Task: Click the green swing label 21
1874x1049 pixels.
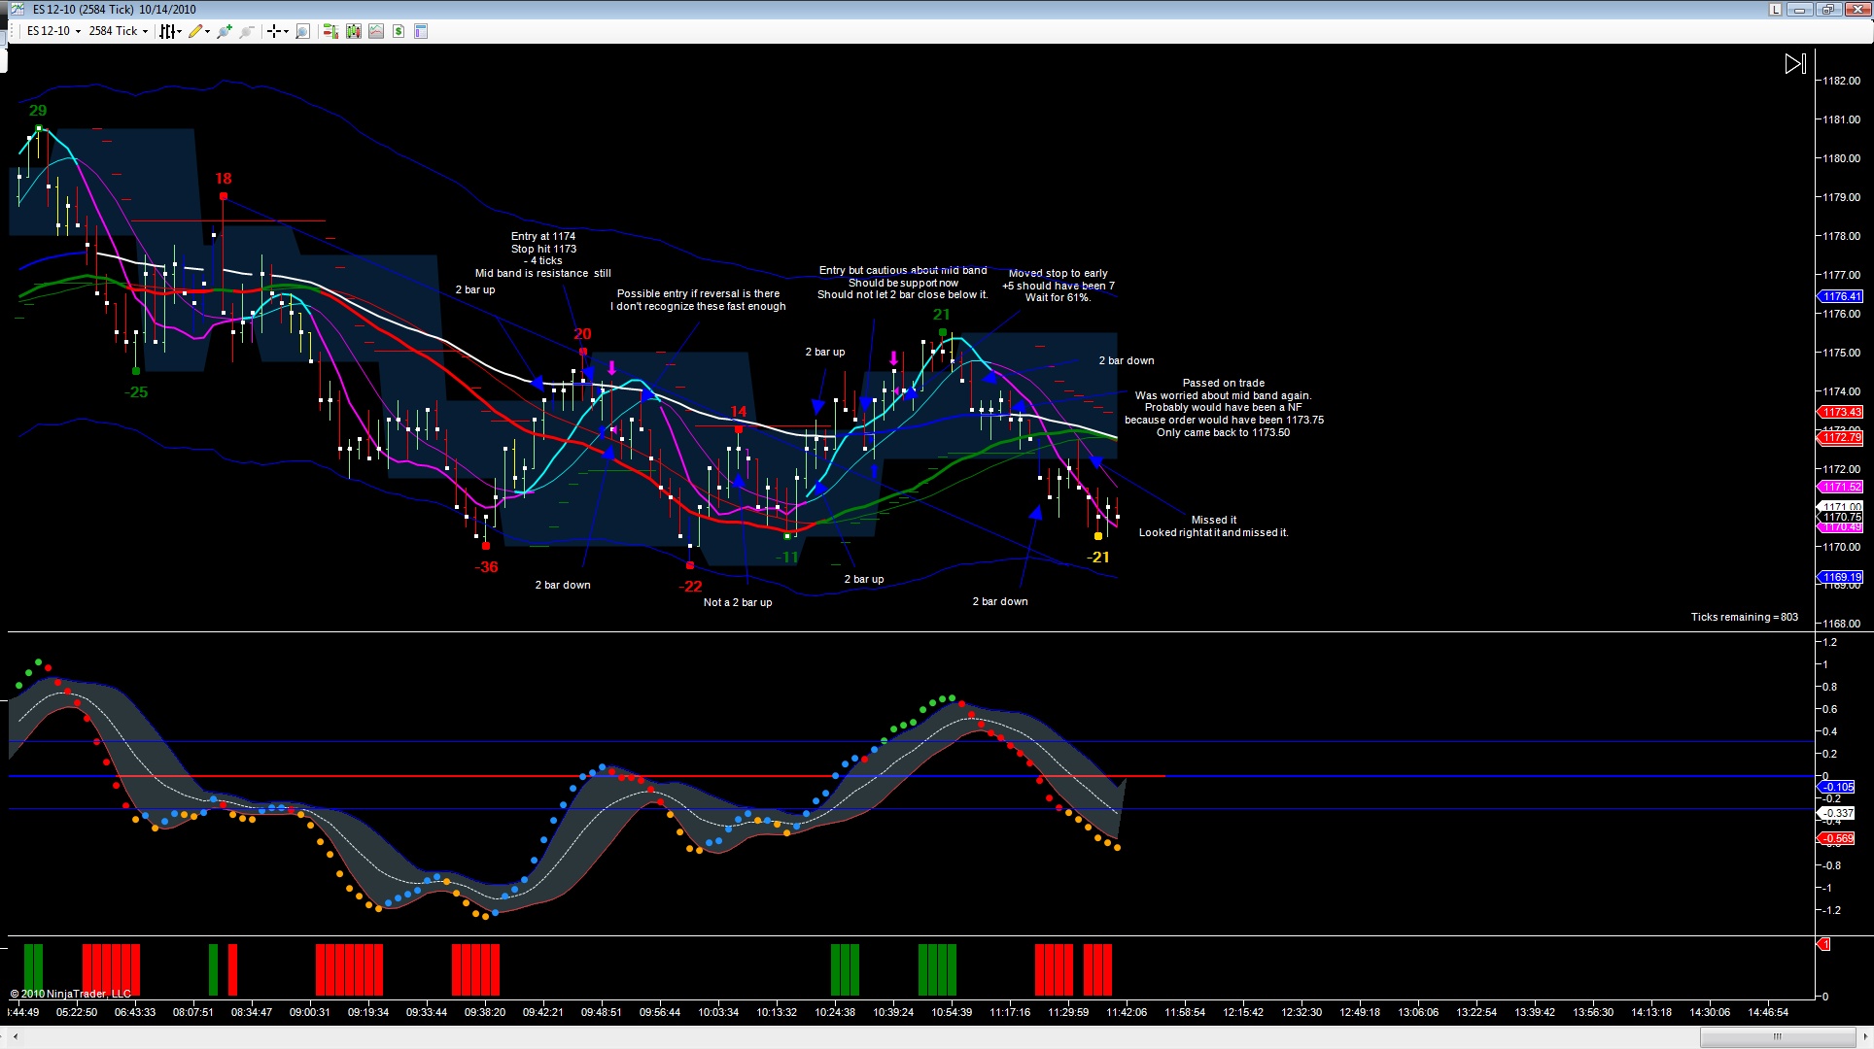Action: 941,315
